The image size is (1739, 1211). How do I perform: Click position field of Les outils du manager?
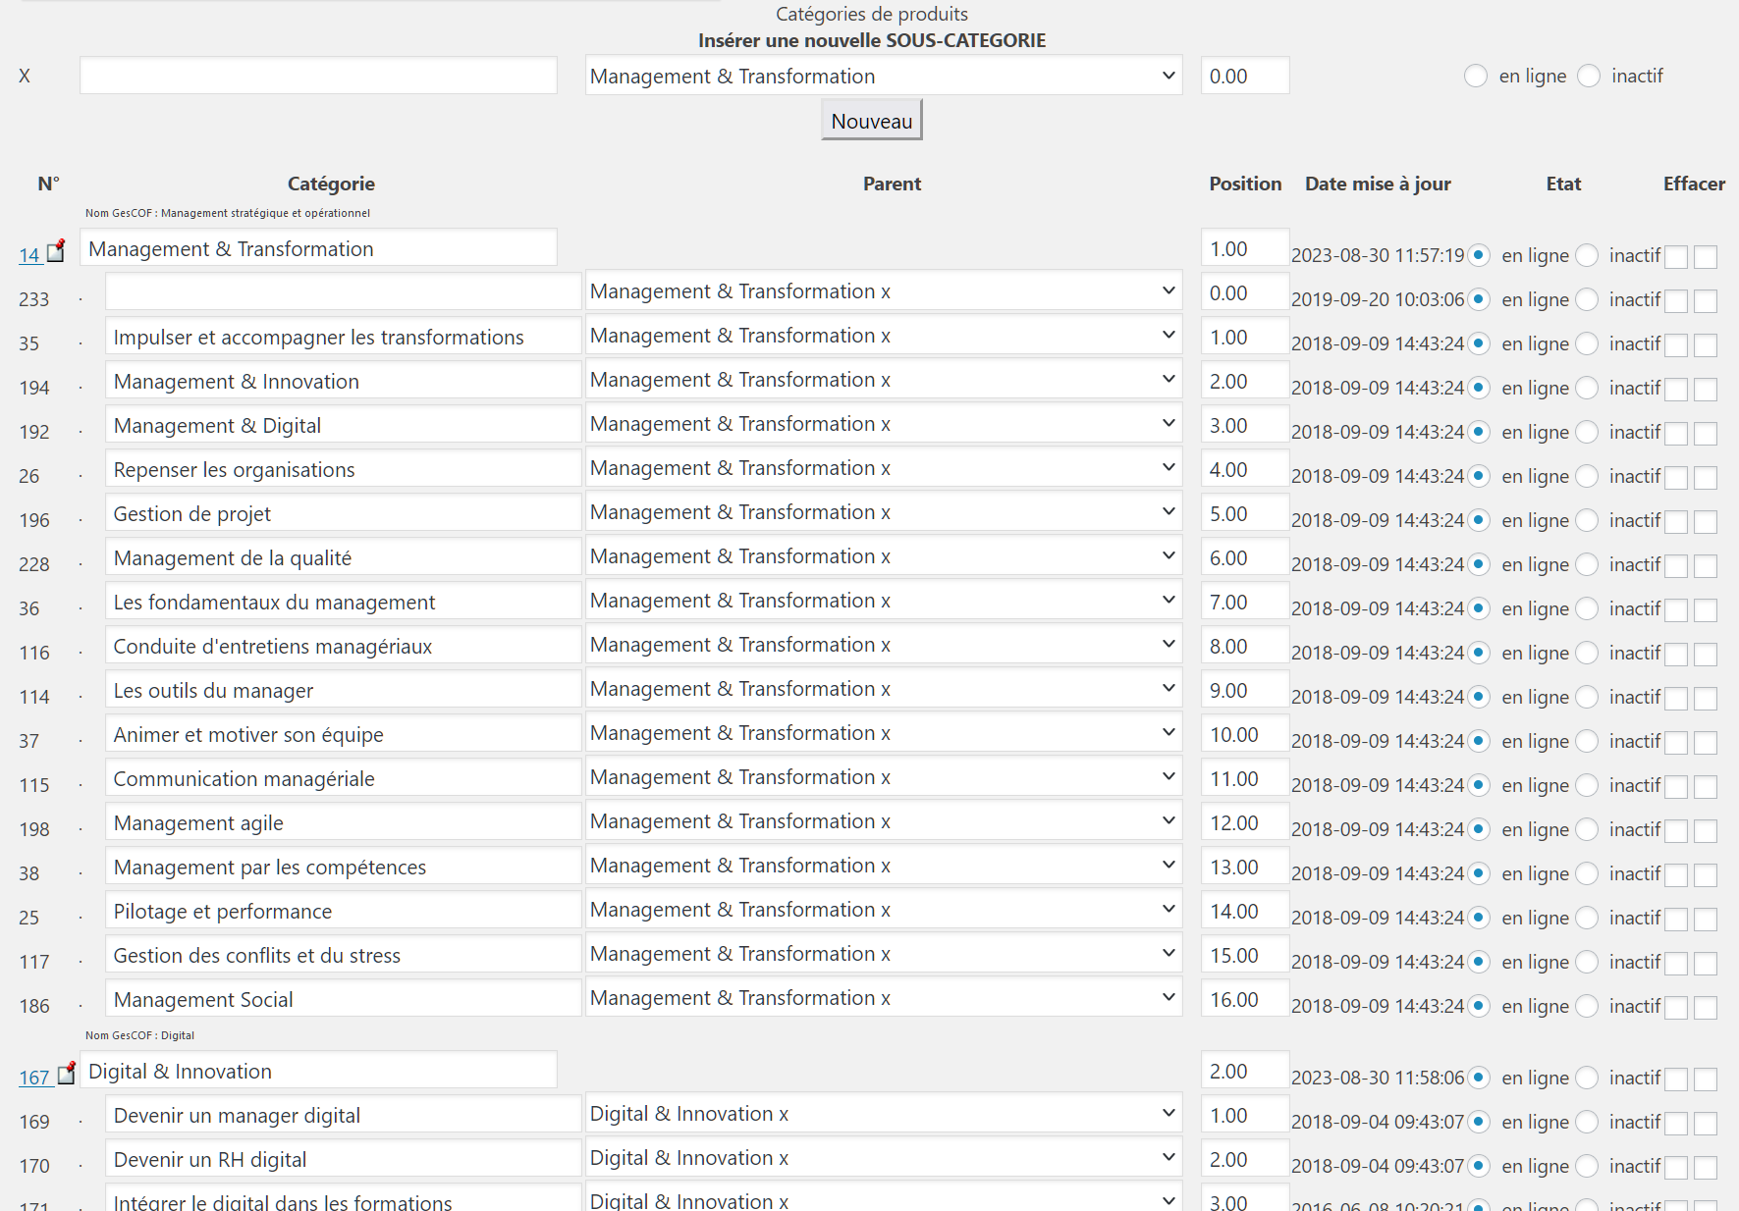coord(1244,690)
